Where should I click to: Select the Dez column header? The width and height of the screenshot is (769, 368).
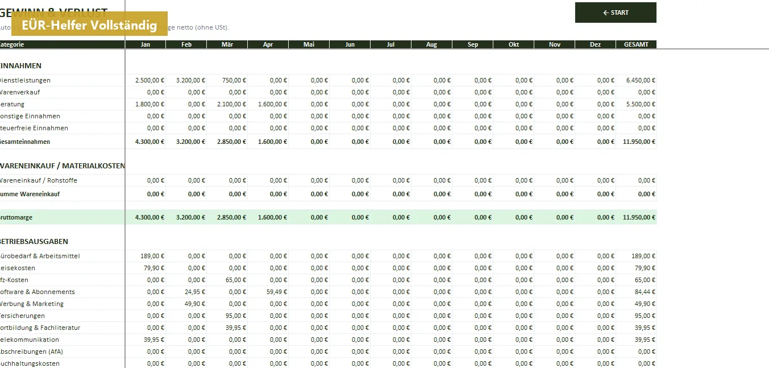596,44
